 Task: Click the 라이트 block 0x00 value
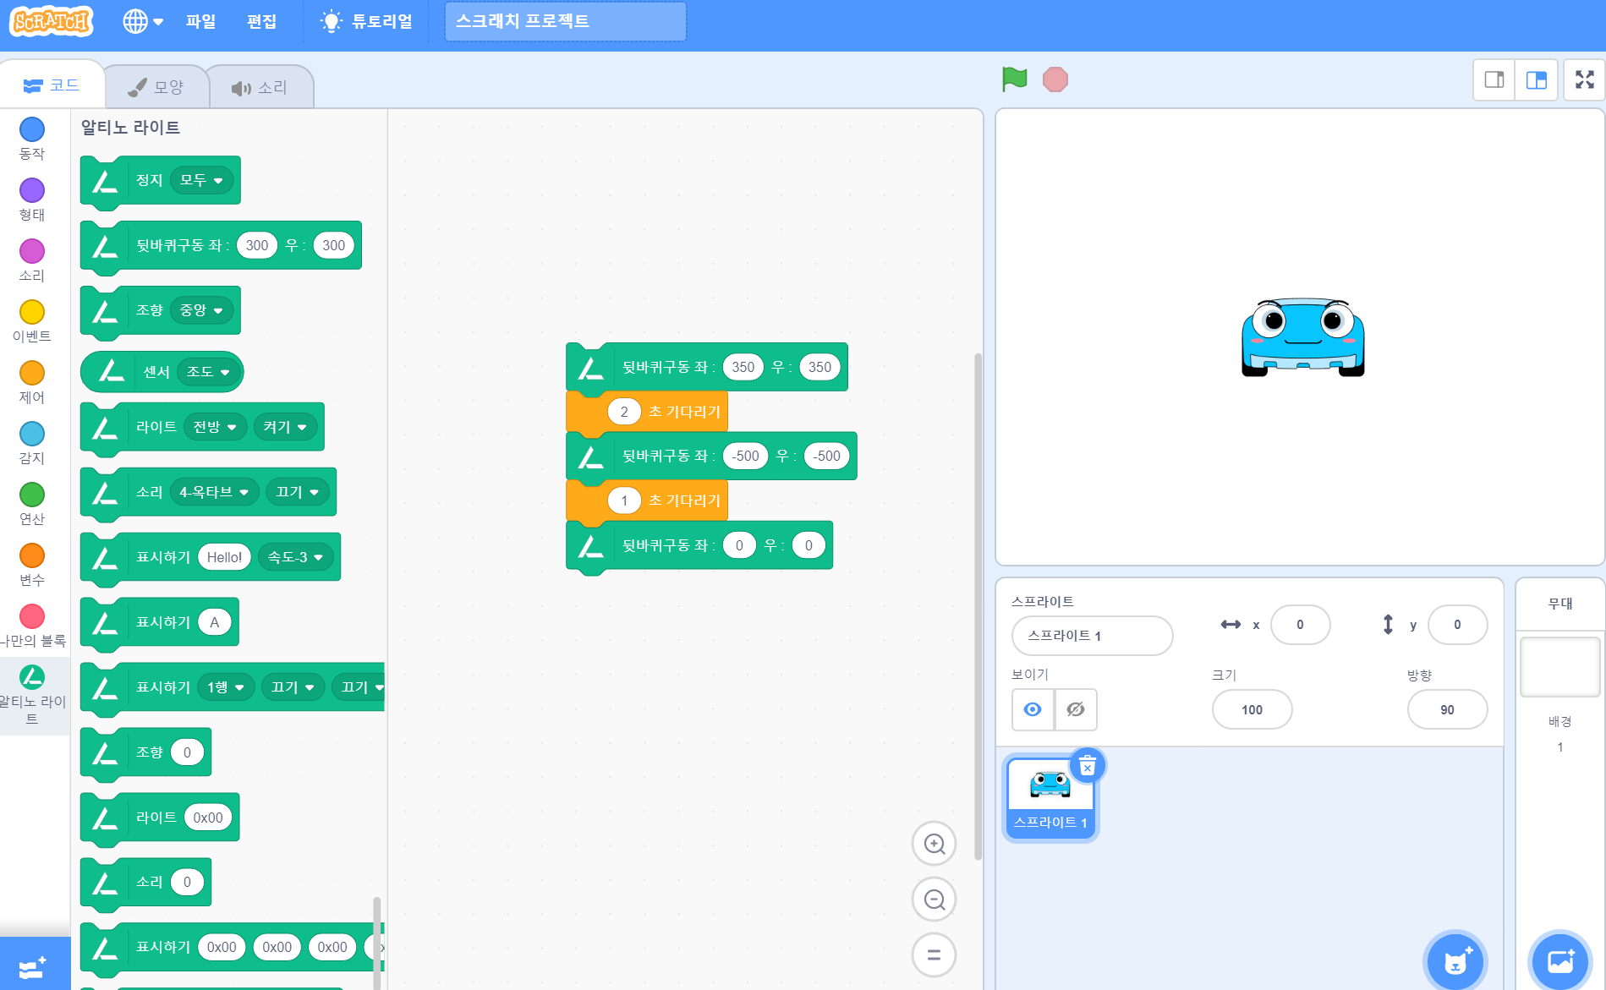click(x=208, y=818)
